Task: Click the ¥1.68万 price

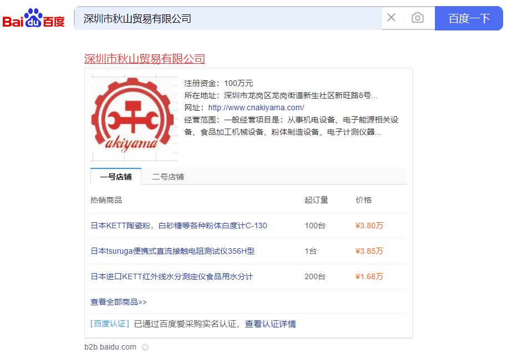Action: click(369, 276)
